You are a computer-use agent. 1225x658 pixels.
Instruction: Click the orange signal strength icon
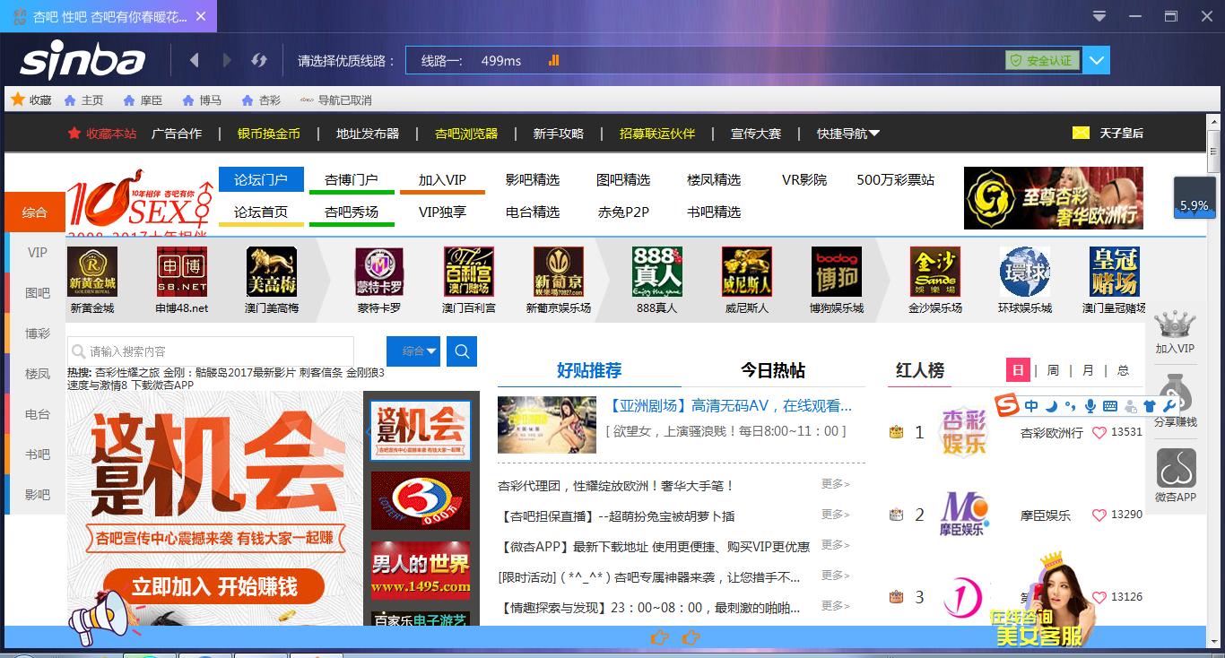coord(553,60)
